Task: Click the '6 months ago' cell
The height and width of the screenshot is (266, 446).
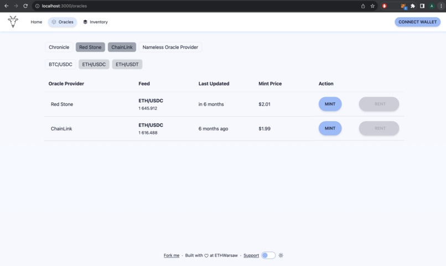Action: [214, 129]
